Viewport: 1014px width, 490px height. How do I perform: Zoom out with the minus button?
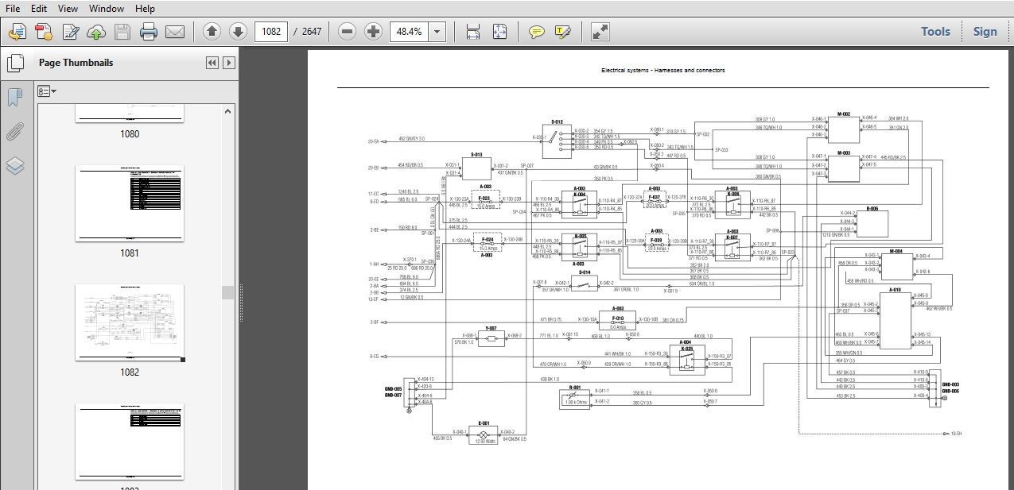(x=347, y=32)
